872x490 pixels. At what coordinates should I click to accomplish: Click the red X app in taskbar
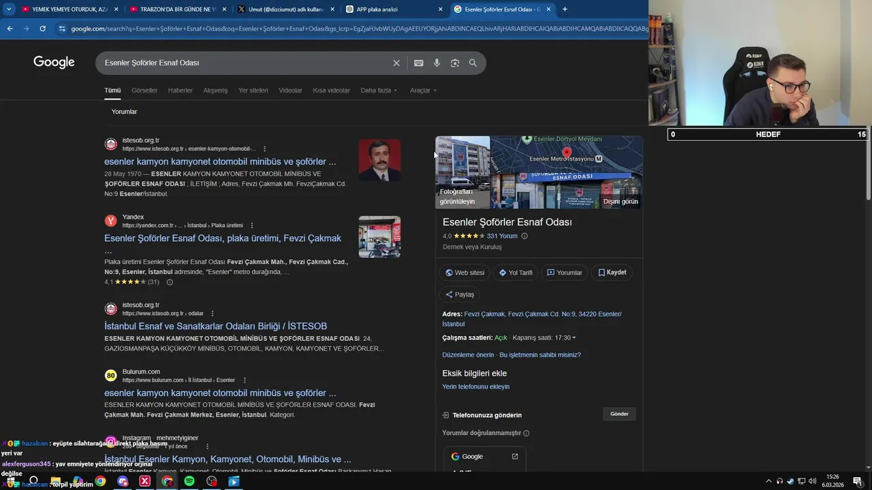click(x=145, y=481)
